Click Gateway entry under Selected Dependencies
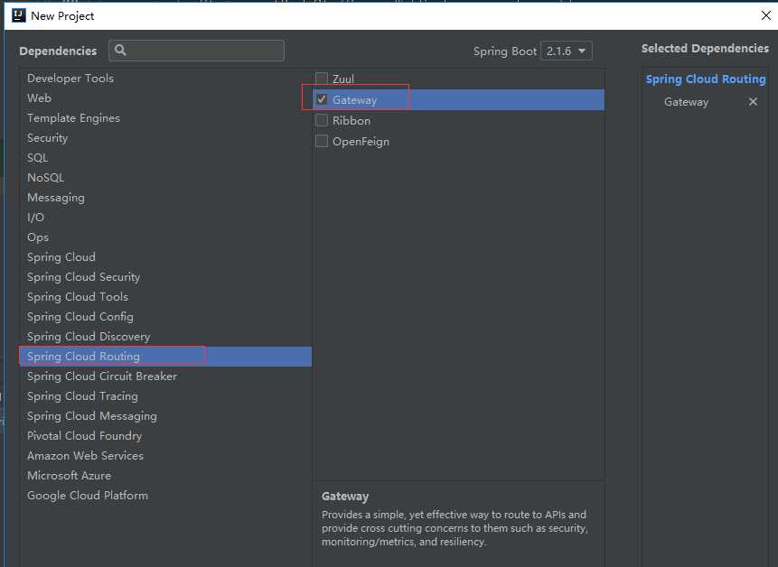 [x=686, y=102]
